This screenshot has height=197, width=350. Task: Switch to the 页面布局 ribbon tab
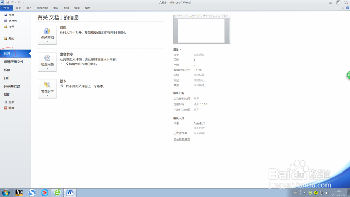click(x=42, y=8)
